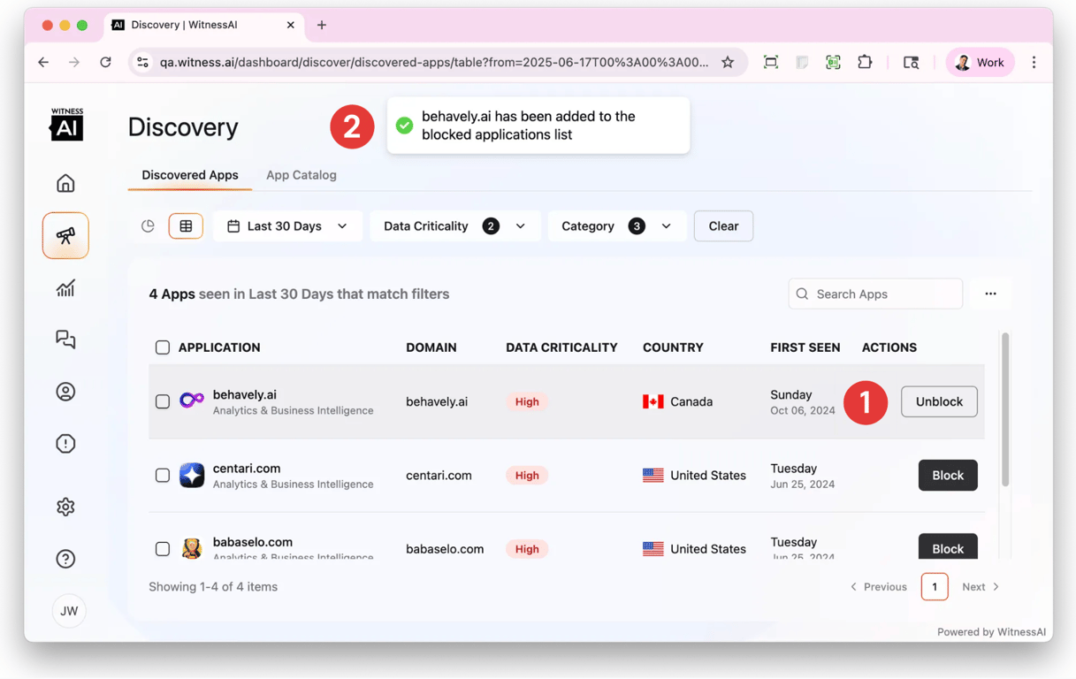Click the babaselo.com app logo

(x=192, y=548)
